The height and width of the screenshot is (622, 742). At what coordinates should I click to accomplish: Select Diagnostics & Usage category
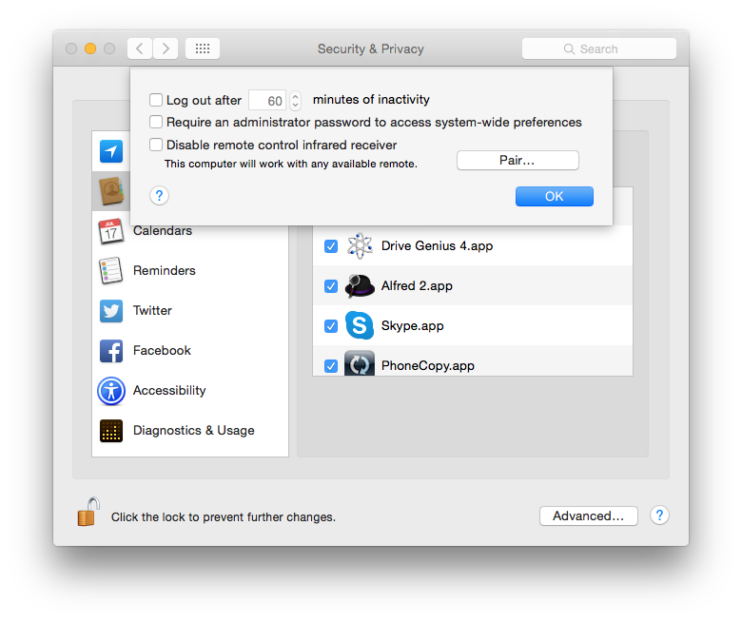coord(193,431)
